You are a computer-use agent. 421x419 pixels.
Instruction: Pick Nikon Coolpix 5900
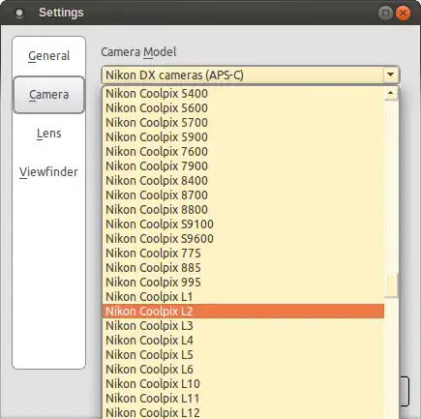point(243,137)
